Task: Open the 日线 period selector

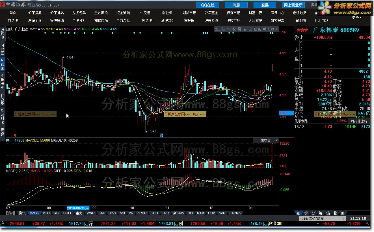Action: tap(9, 29)
